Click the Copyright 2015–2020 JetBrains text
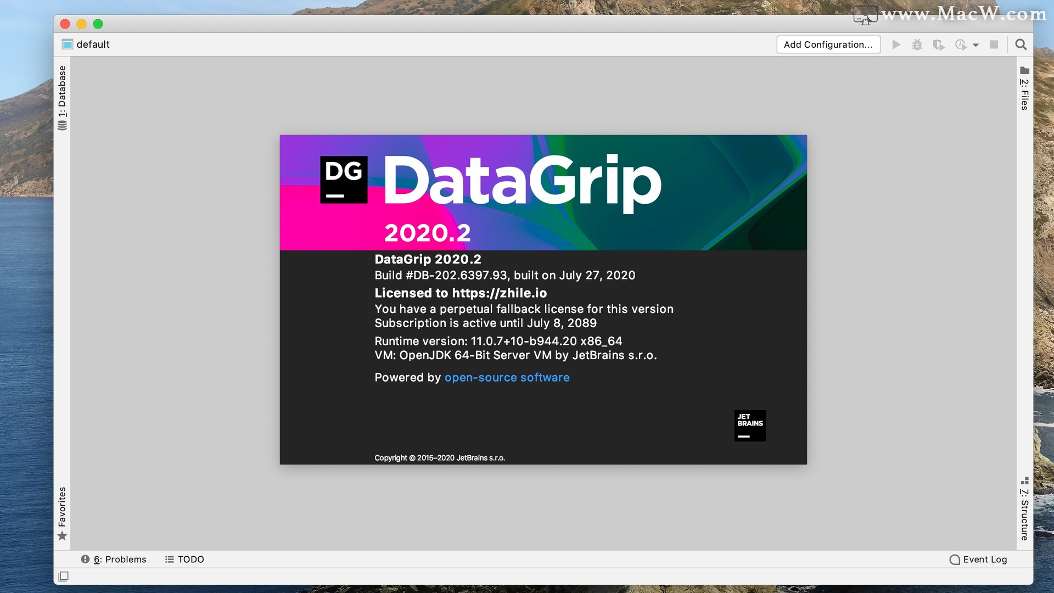Image resolution: width=1054 pixels, height=593 pixels. [x=440, y=458]
